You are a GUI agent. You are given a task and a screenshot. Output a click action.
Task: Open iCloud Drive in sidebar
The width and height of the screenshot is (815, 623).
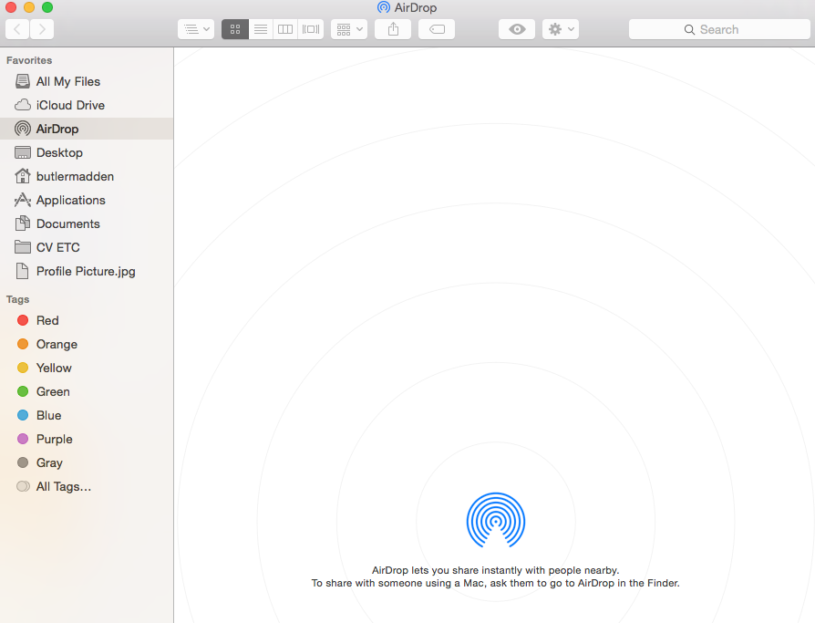tap(87, 105)
